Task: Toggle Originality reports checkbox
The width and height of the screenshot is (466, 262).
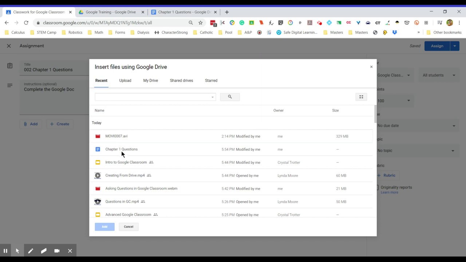Action: tap(378, 187)
